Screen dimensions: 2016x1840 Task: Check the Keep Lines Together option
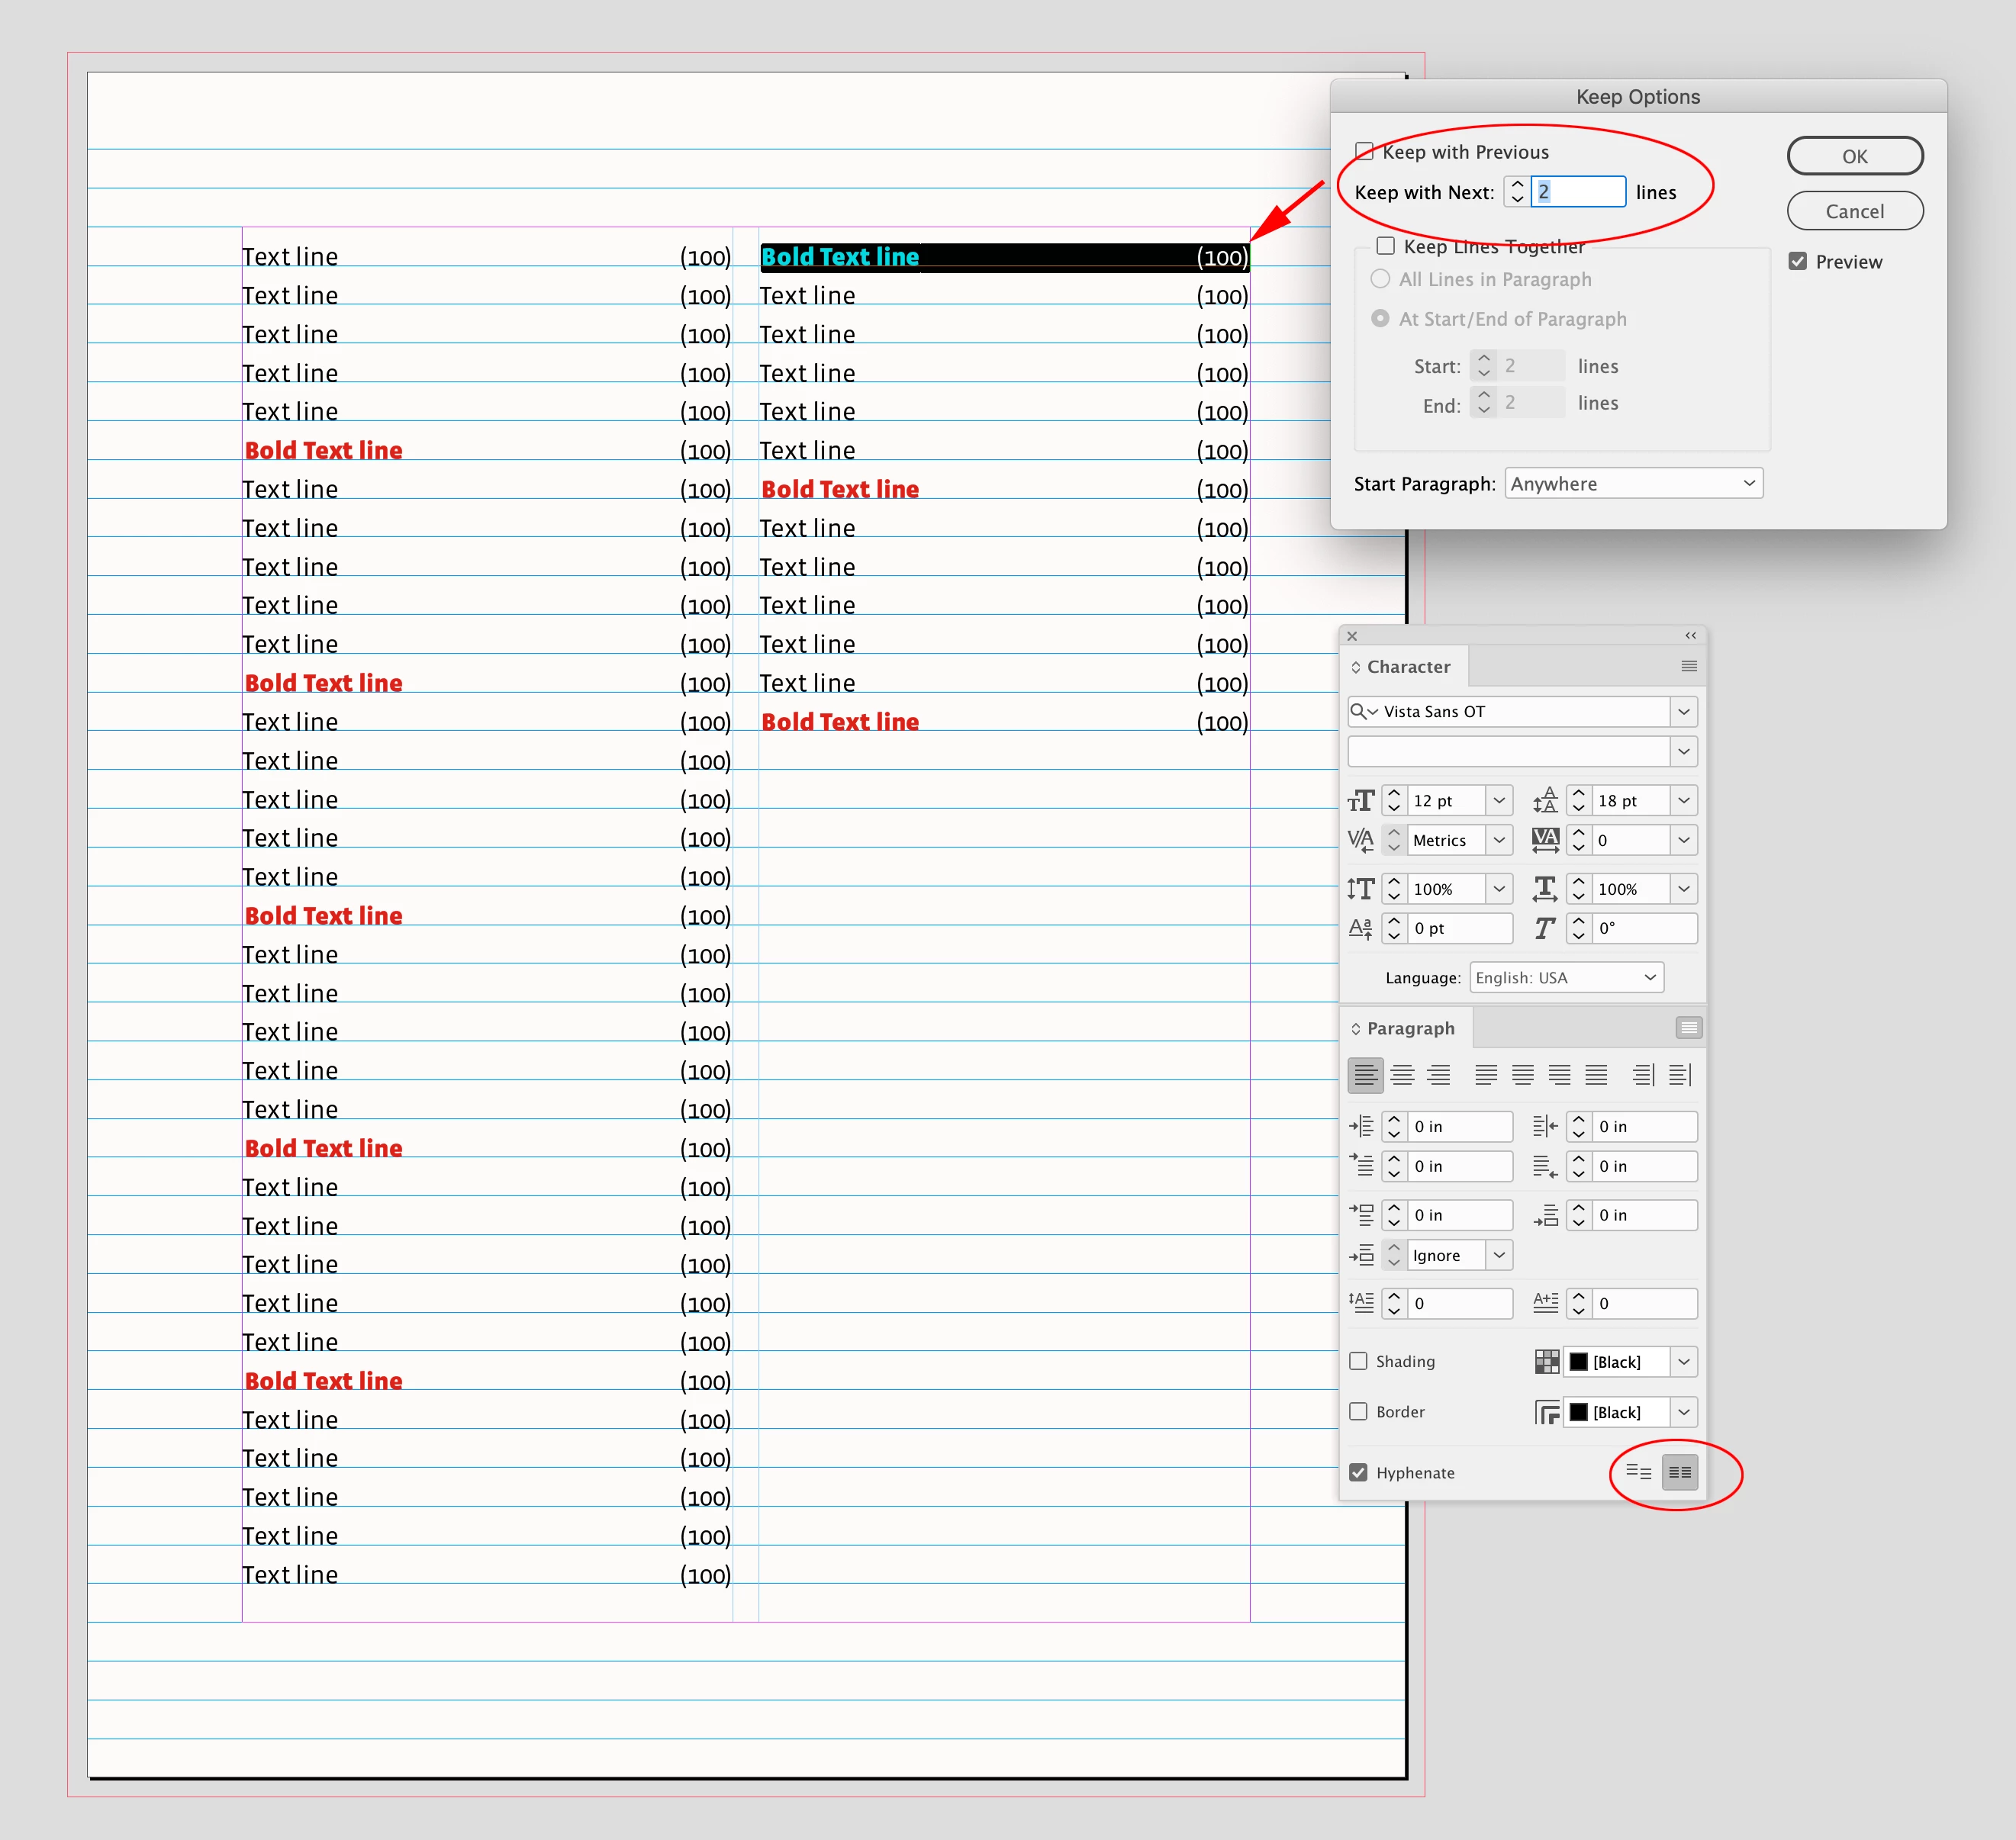click(1386, 246)
